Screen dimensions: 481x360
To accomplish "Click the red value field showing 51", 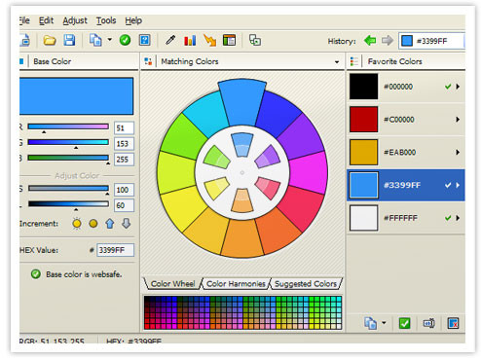I will [124, 128].
